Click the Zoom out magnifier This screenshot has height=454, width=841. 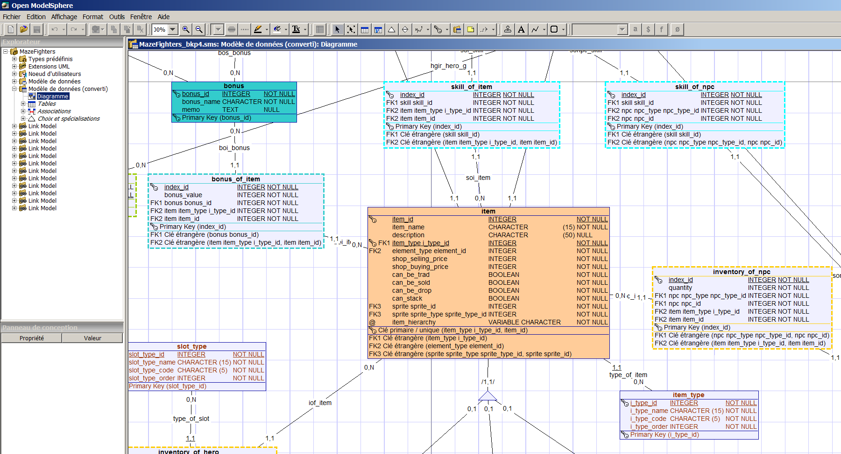199,29
